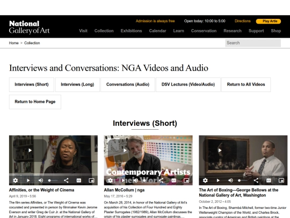290x218 pixels.
Task: Click 'October 2, 2012 • 4:05' text
Action: [214, 201]
